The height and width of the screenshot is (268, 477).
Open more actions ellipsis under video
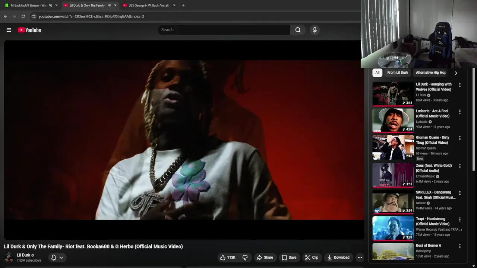tap(360, 258)
